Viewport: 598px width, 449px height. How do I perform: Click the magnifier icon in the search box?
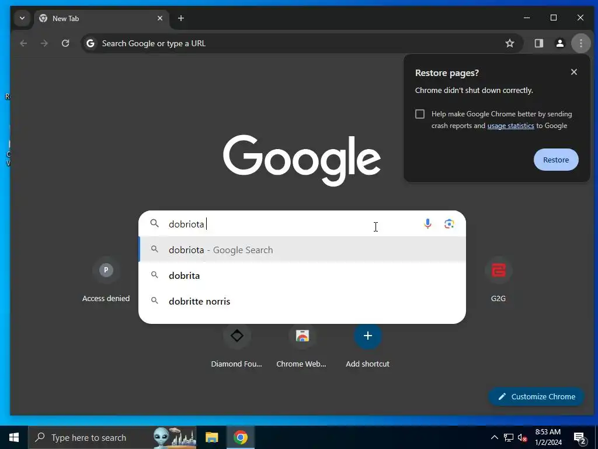[154, 223]
